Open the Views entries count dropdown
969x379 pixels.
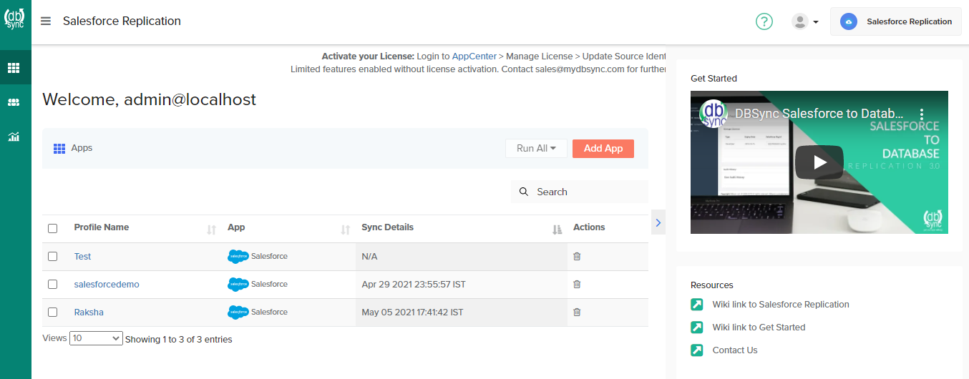96,338
